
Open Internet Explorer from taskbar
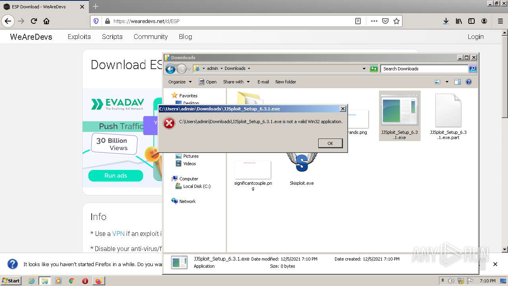point(31,281)
